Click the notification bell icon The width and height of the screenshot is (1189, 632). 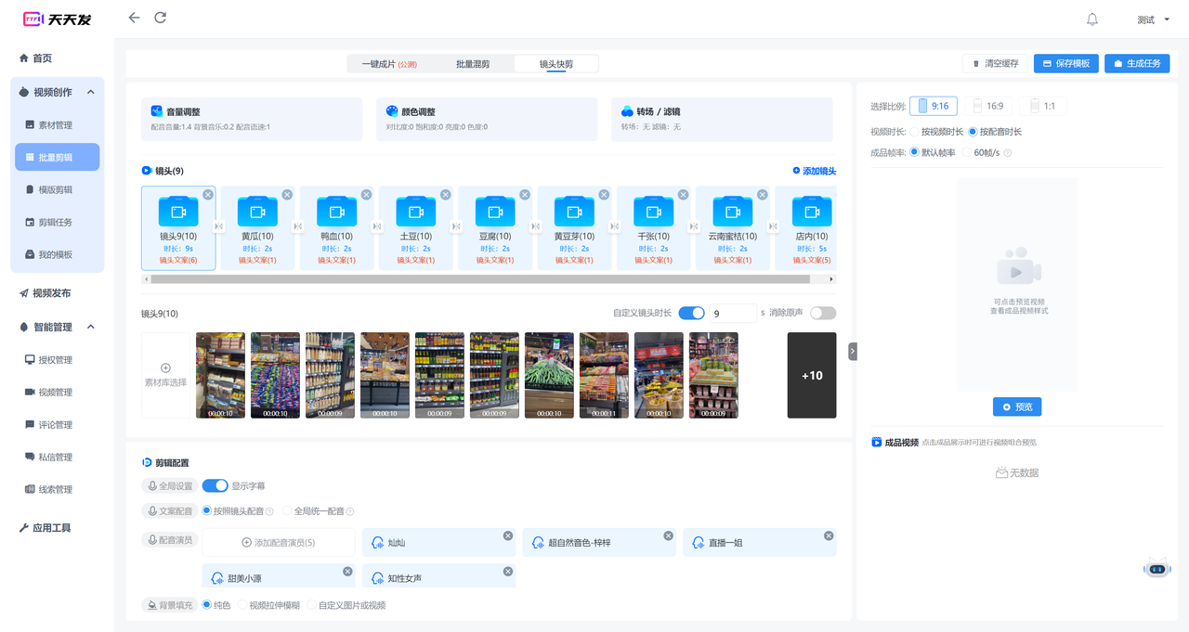coord(1092,19)
